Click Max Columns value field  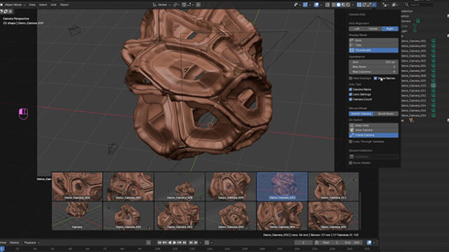[x=373, y=71]
